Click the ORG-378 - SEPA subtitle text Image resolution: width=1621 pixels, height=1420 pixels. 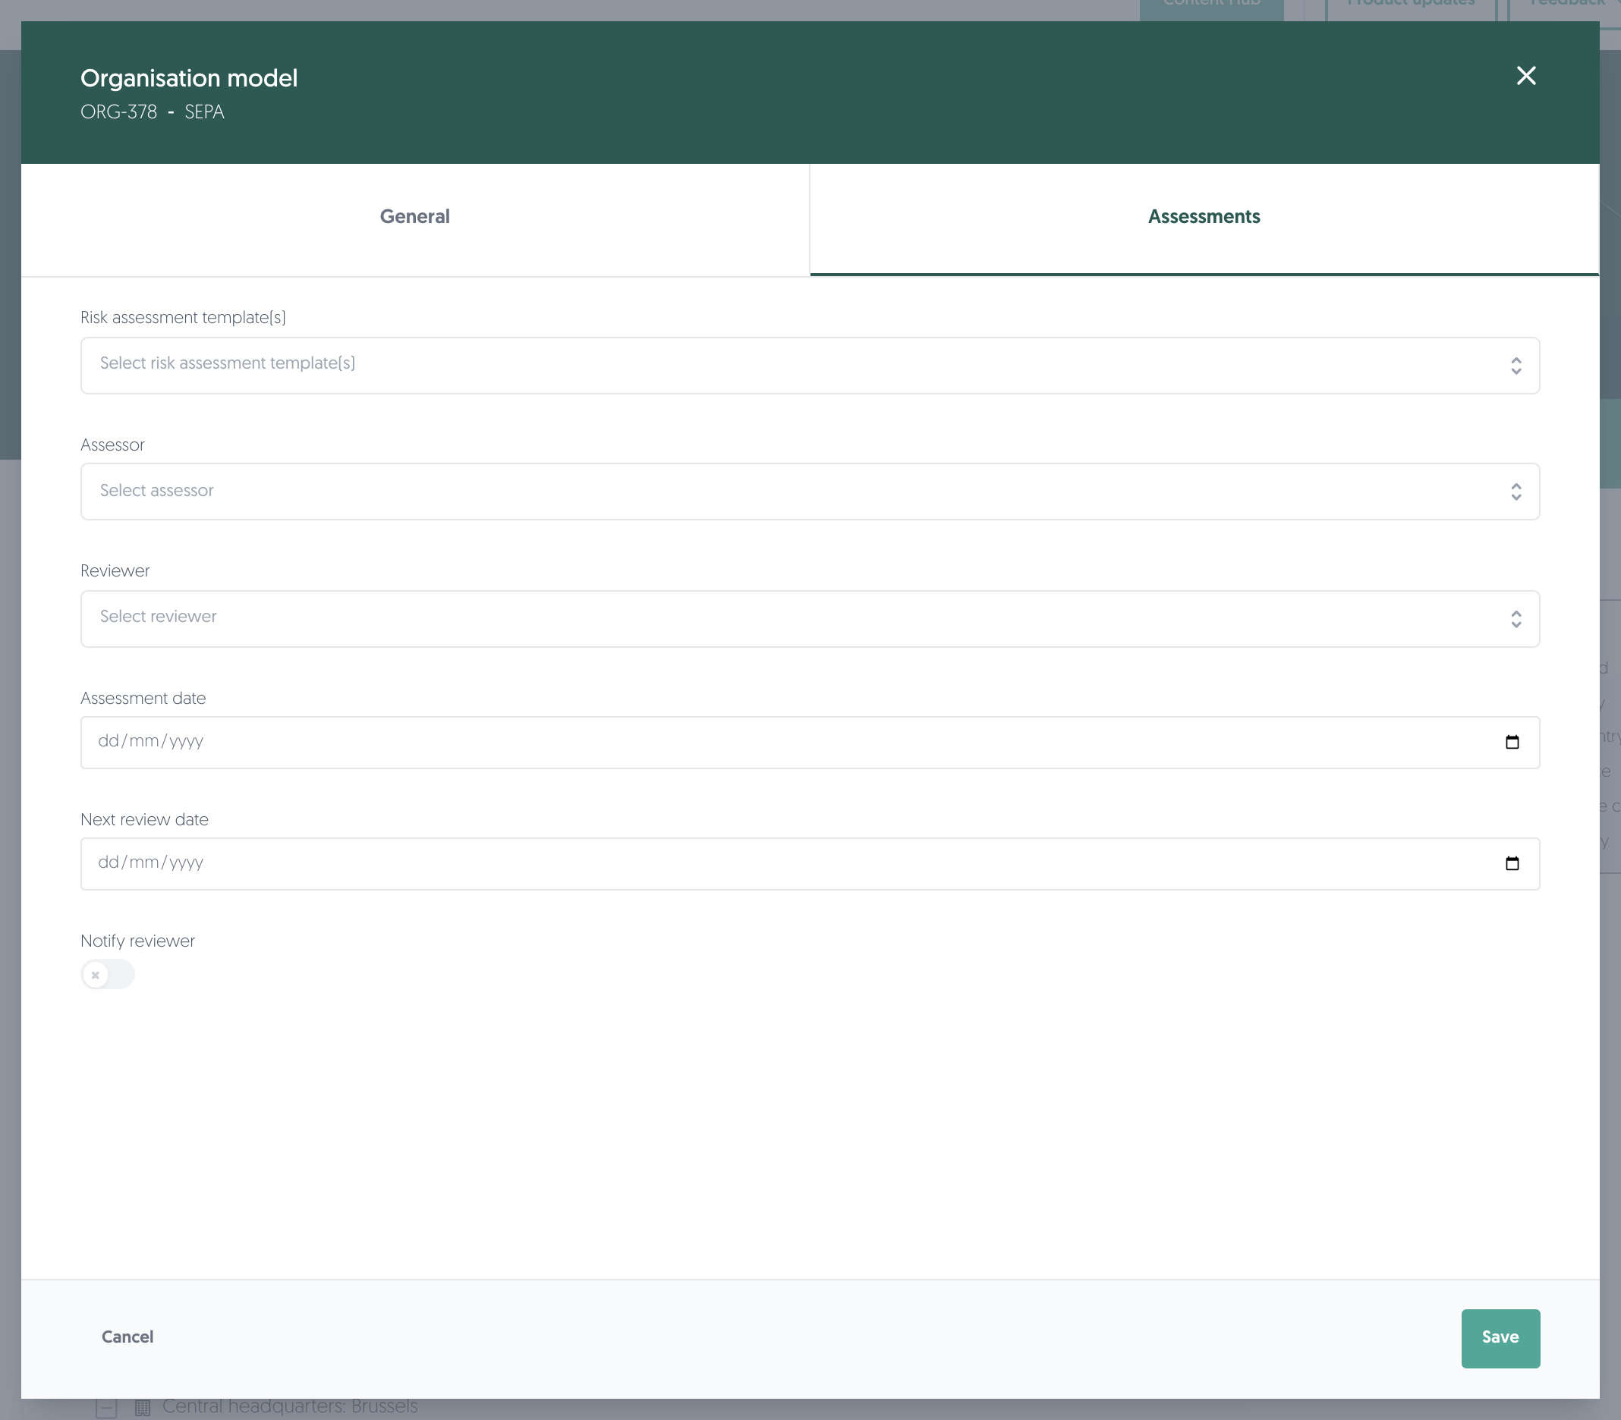click(153, 112)
